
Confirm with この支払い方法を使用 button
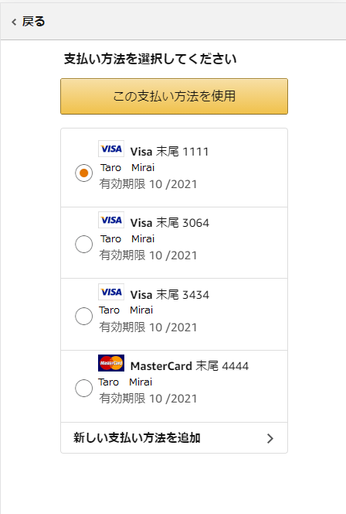(x=174, y=96)
